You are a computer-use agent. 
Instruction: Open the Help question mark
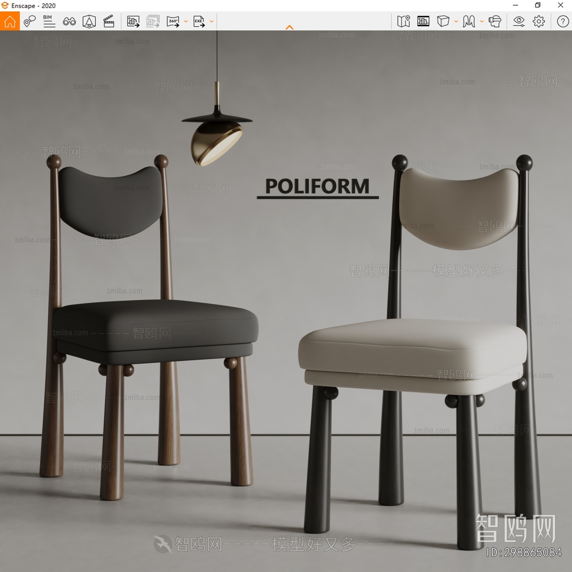click(563, 21)
